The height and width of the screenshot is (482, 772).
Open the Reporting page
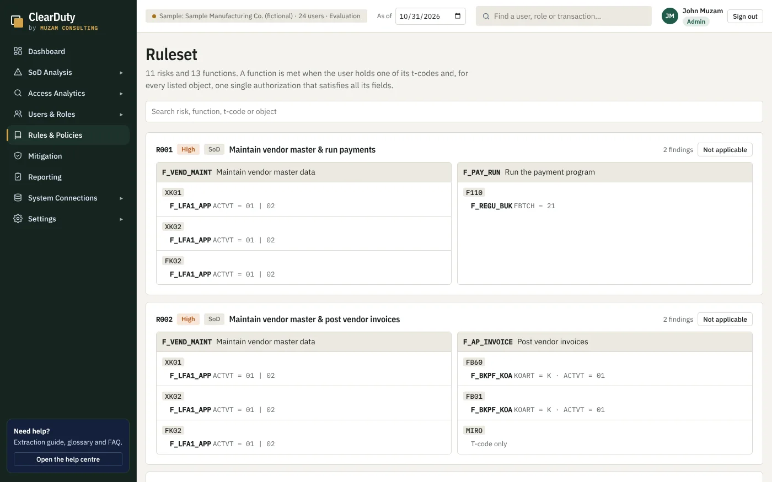(x=68, y=177)
